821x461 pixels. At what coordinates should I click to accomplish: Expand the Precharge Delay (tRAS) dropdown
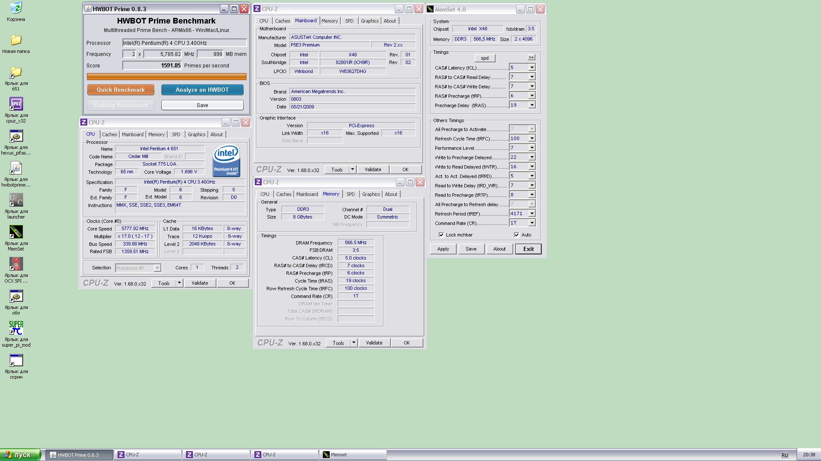(x=532, y=105)
